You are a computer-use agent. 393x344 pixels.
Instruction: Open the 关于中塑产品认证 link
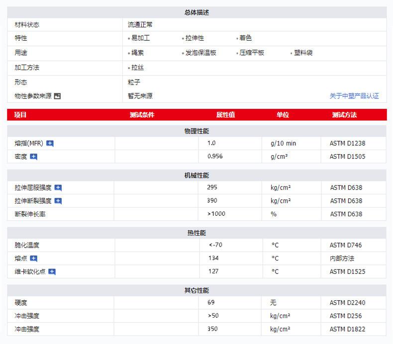click(x=354, y=96)
